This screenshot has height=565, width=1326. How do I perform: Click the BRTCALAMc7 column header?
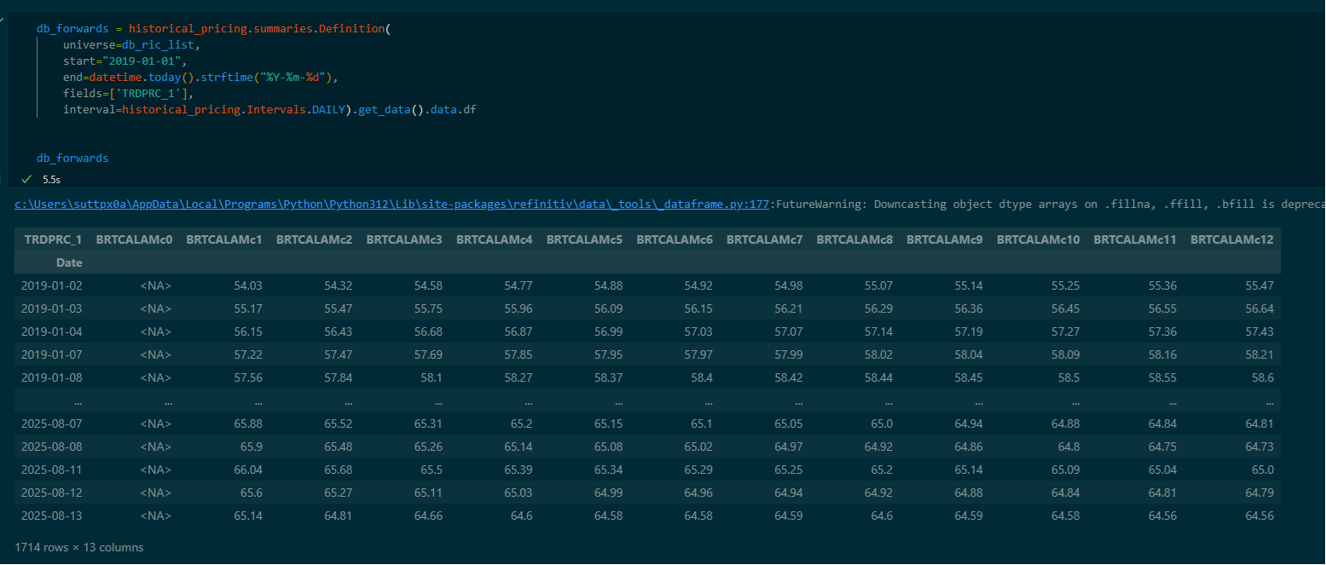click(765, 240)
